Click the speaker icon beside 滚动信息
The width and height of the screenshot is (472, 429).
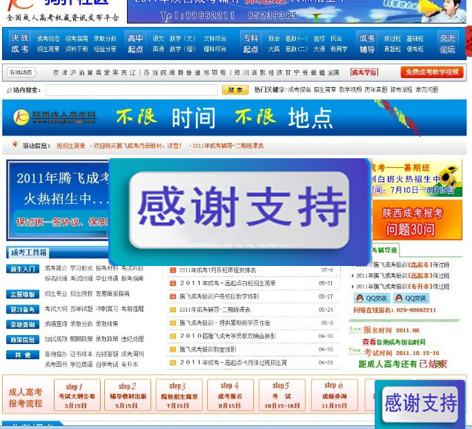pyautogui.click(x=15, y=145)
